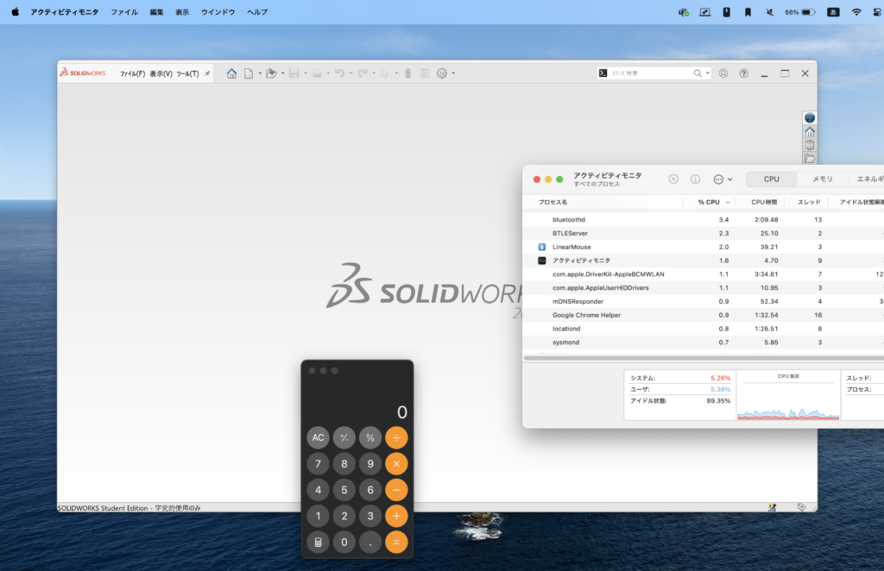This screenshot has height=571, width=884.
Task: Click the Save floppy icon in SOLIDWORKS
Action: [294, 73]
